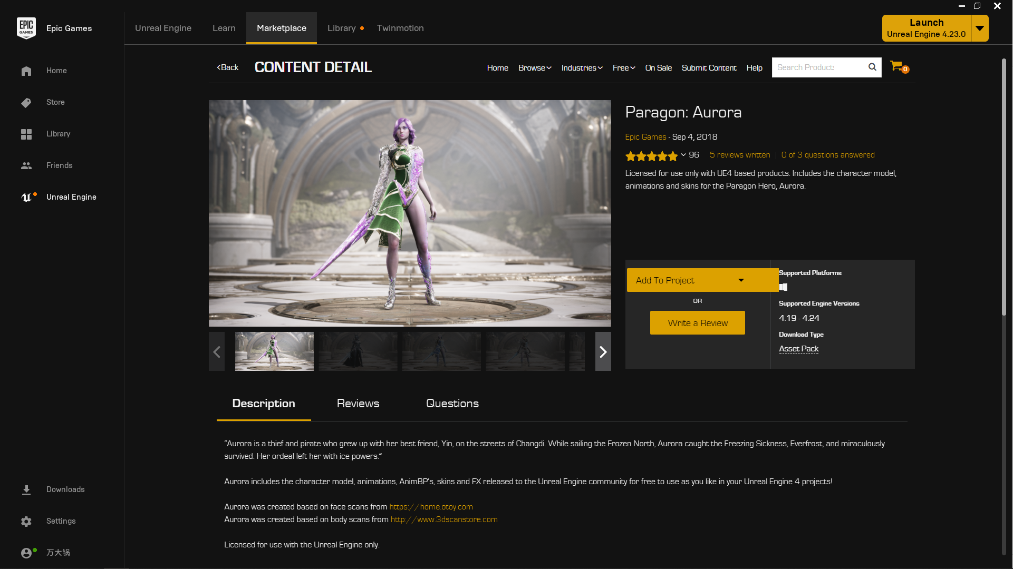The height and width of the screenshot is (569, 1013).
Task: Expand the star rating breakdown chevron
Action: tap(683, 155)
